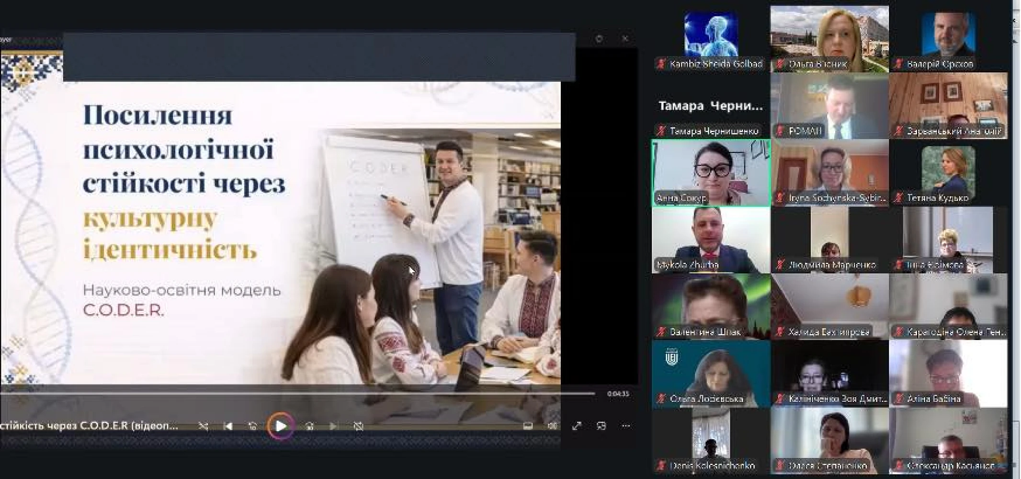Click the C.O.D.E.R video title text

(89, 426)
